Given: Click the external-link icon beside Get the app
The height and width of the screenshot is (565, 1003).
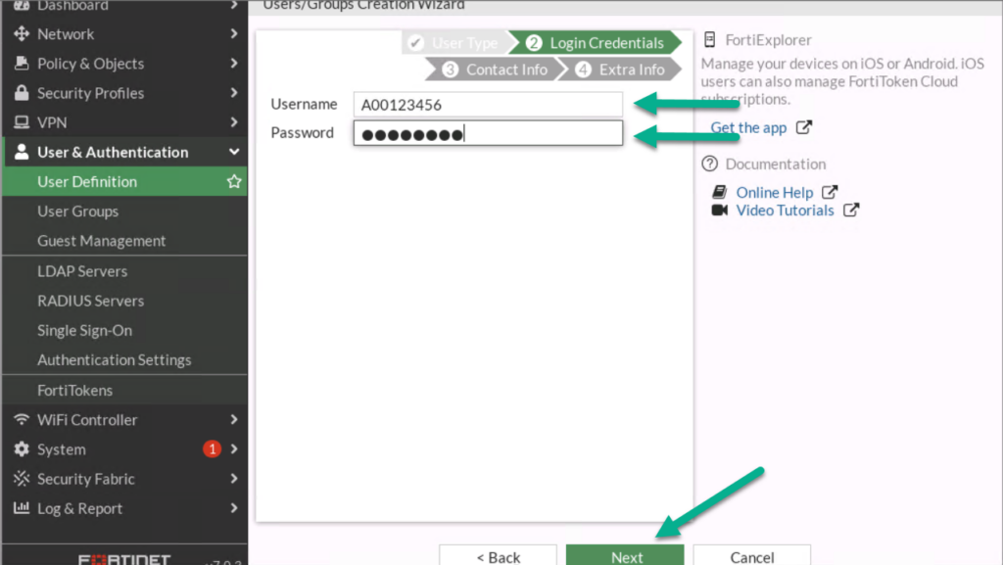Looking at the screenshot, I should pyautogui.click(x=805, y=127).
